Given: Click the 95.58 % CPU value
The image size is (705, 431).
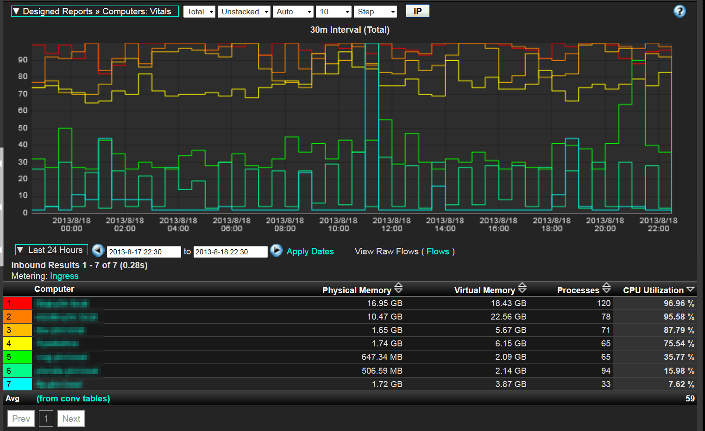Looking at the screenshot, I should (679, 317).
